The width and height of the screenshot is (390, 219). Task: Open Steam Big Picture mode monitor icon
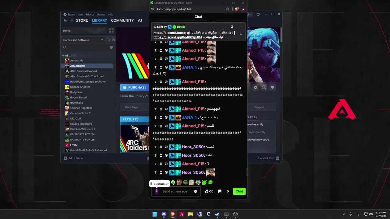pyautogui.click(x=258, y=14)
